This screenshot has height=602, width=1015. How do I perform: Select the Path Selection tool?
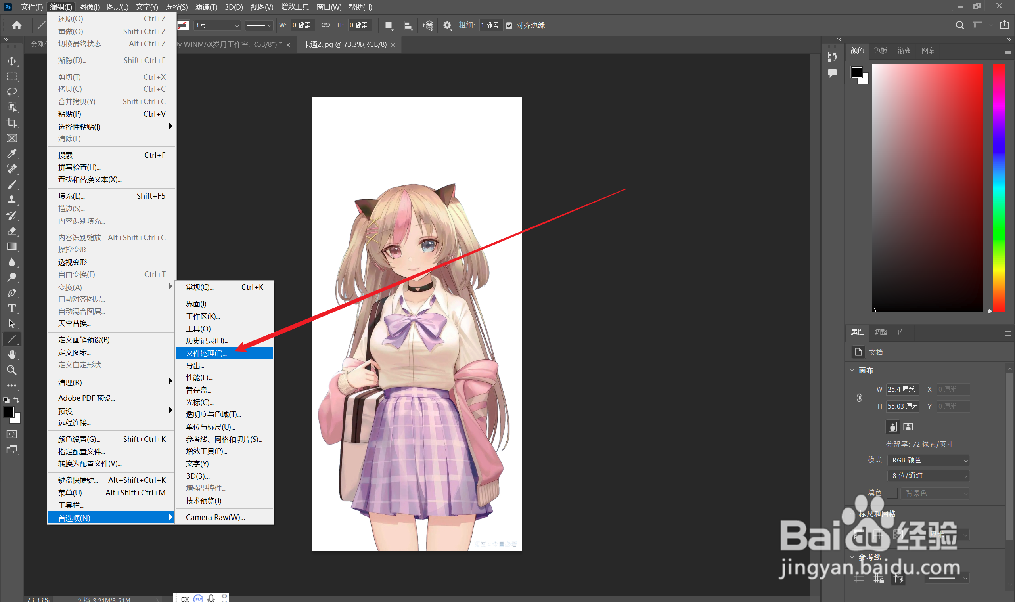point(12,324)
